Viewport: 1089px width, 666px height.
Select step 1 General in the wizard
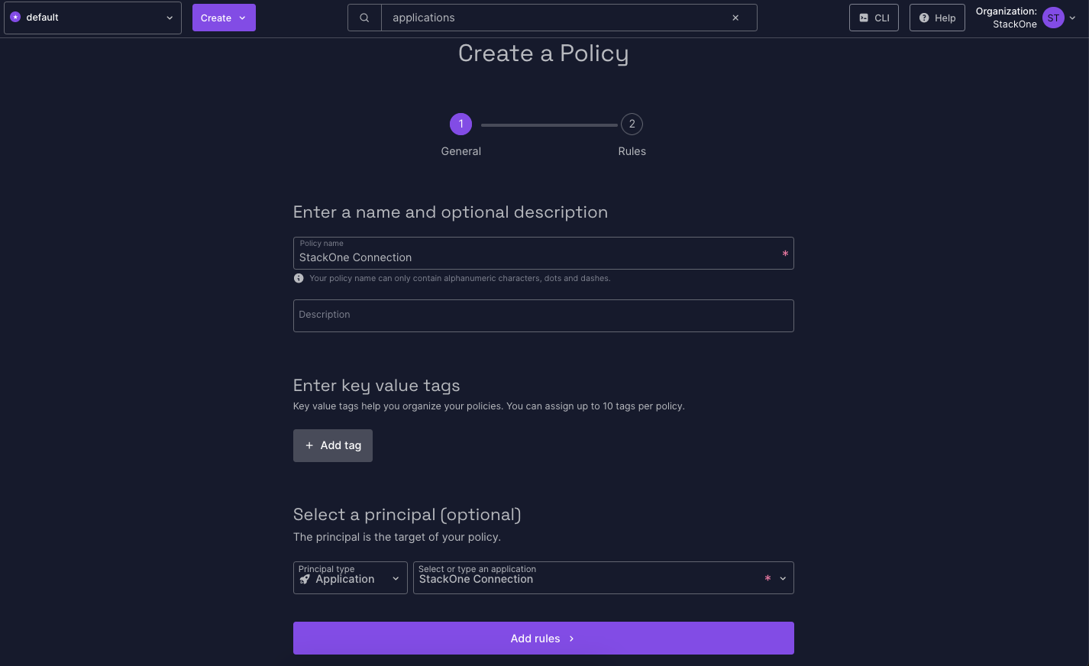(460, 124)
